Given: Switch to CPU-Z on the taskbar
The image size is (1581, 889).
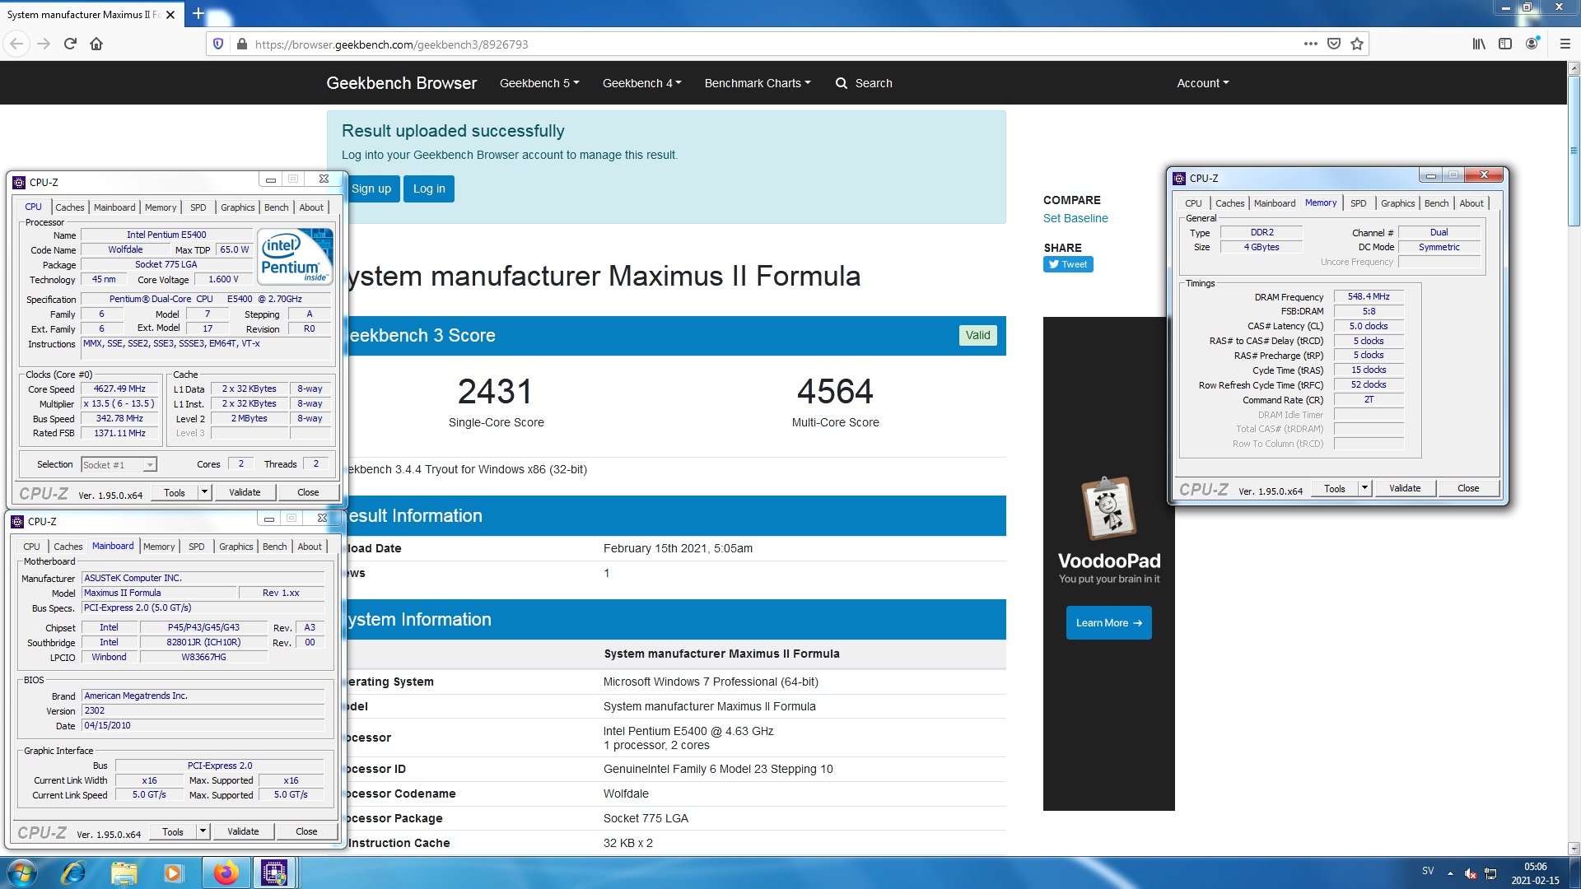Looking at the screenshot, I should point(274,873).
